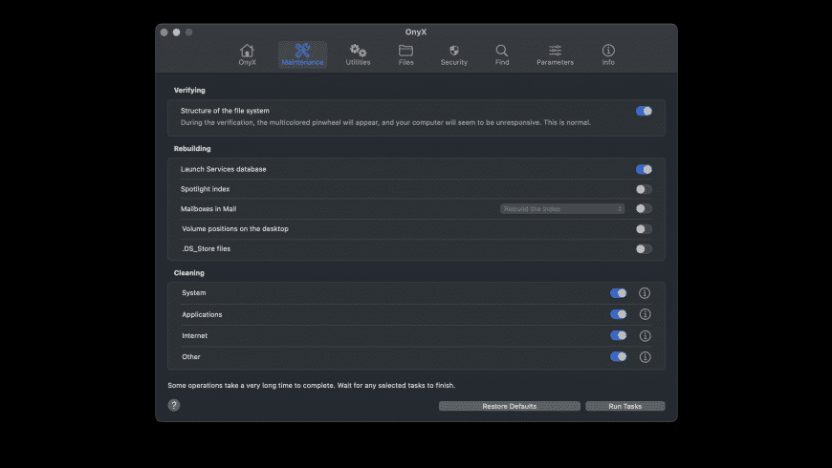Switch to the Files folder tab
Screen dimensions: 832x468
tap(405, 55)
